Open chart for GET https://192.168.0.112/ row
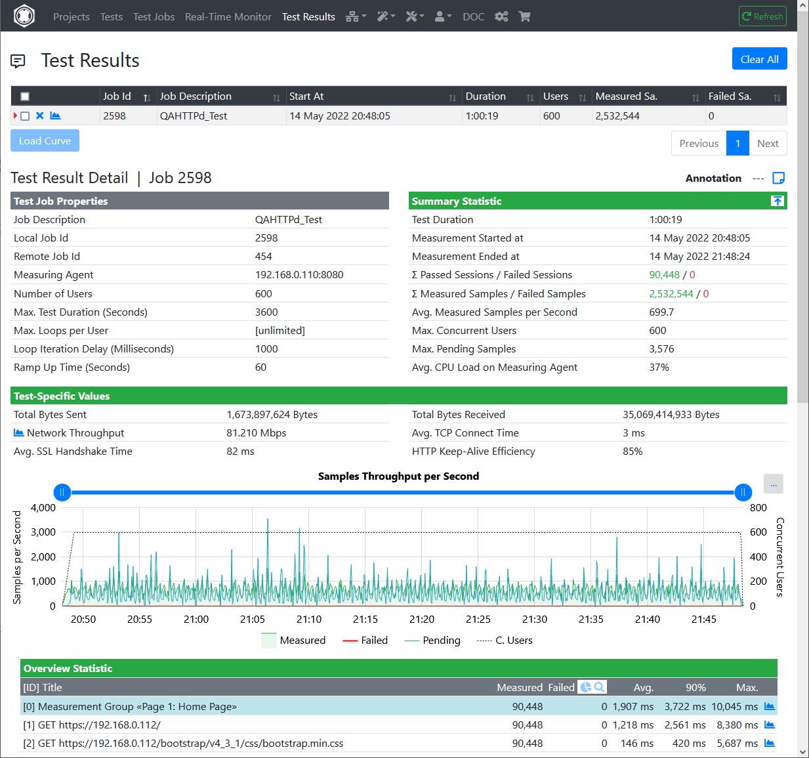Viewport: 809px width, 758px height. [770, 725]
